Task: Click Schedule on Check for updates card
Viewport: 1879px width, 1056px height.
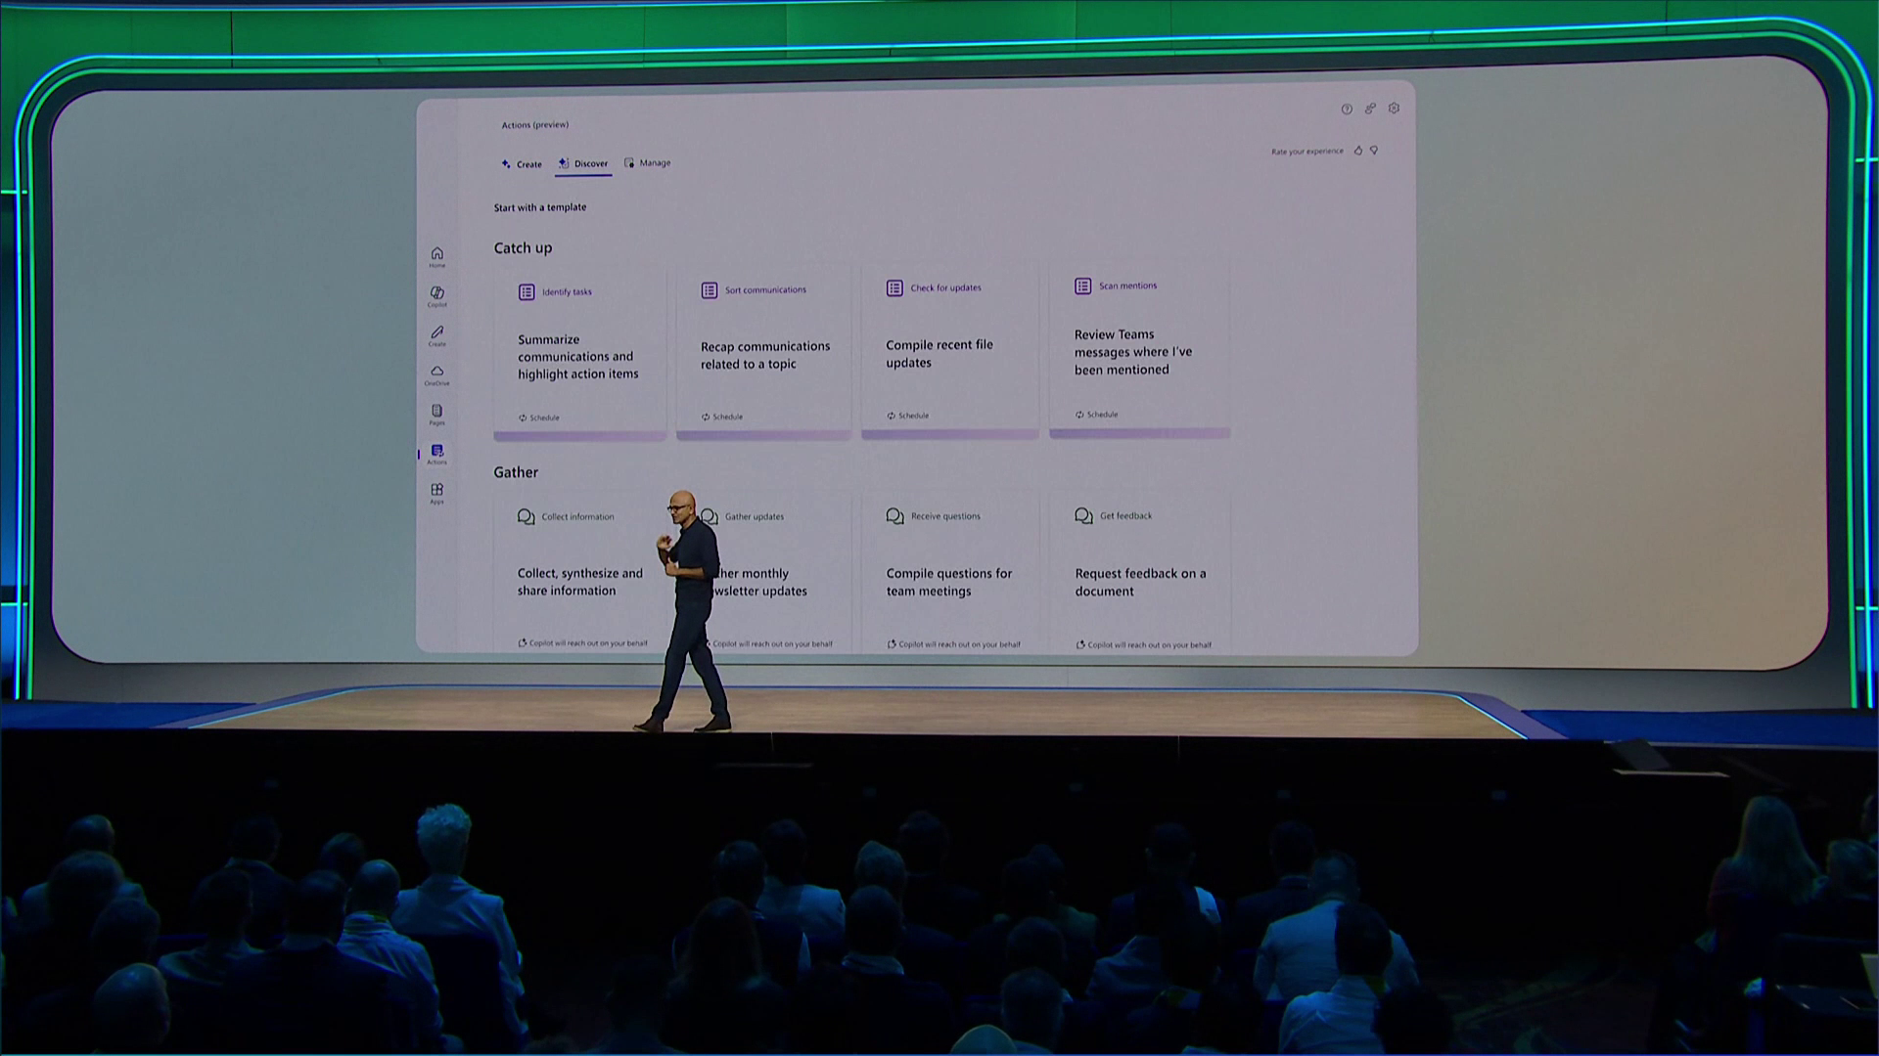Action: click(x=908, y=416)
